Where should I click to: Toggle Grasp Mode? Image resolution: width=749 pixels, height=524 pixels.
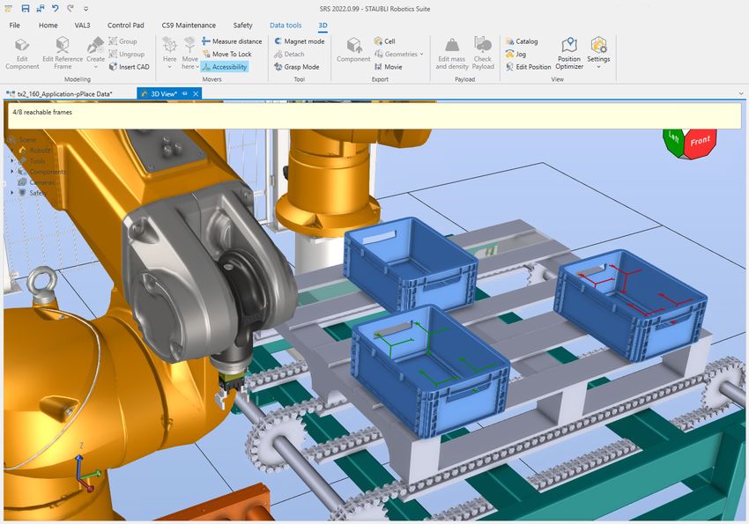pyautogui.click(x=296, y=67)
